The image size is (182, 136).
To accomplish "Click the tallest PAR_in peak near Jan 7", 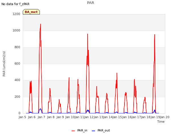I will (x=41, y=24).
